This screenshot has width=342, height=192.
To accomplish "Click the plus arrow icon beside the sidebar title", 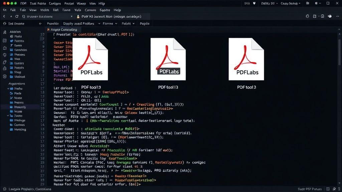I will (x=40, y=24).
